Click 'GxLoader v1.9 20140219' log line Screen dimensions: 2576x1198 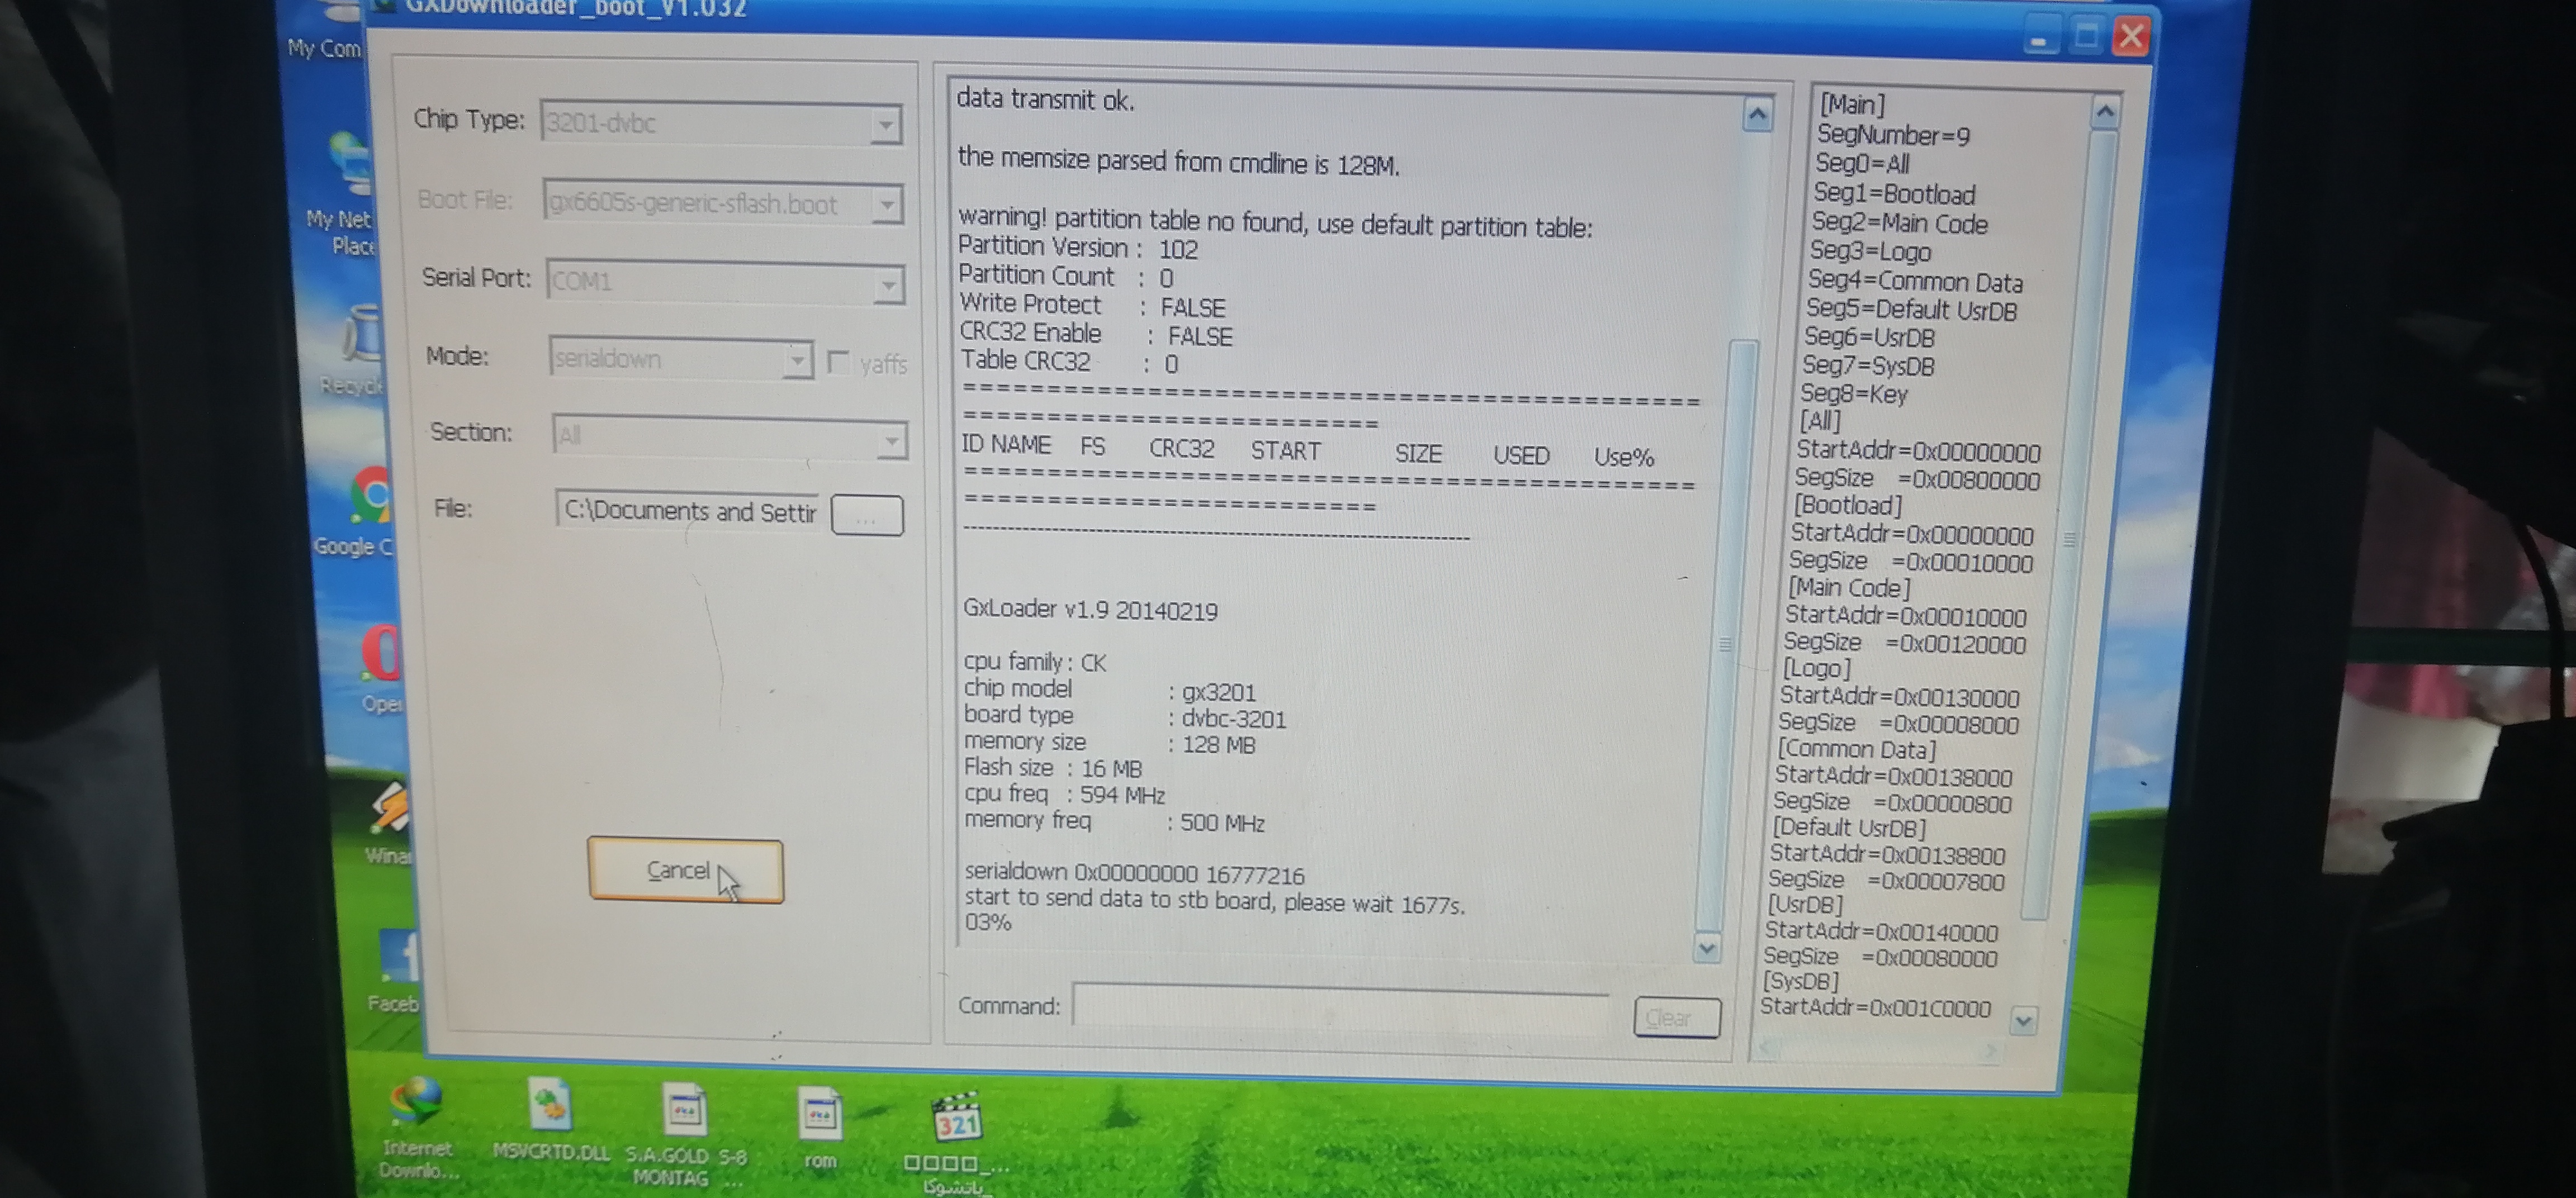[x=1090, y=611]
